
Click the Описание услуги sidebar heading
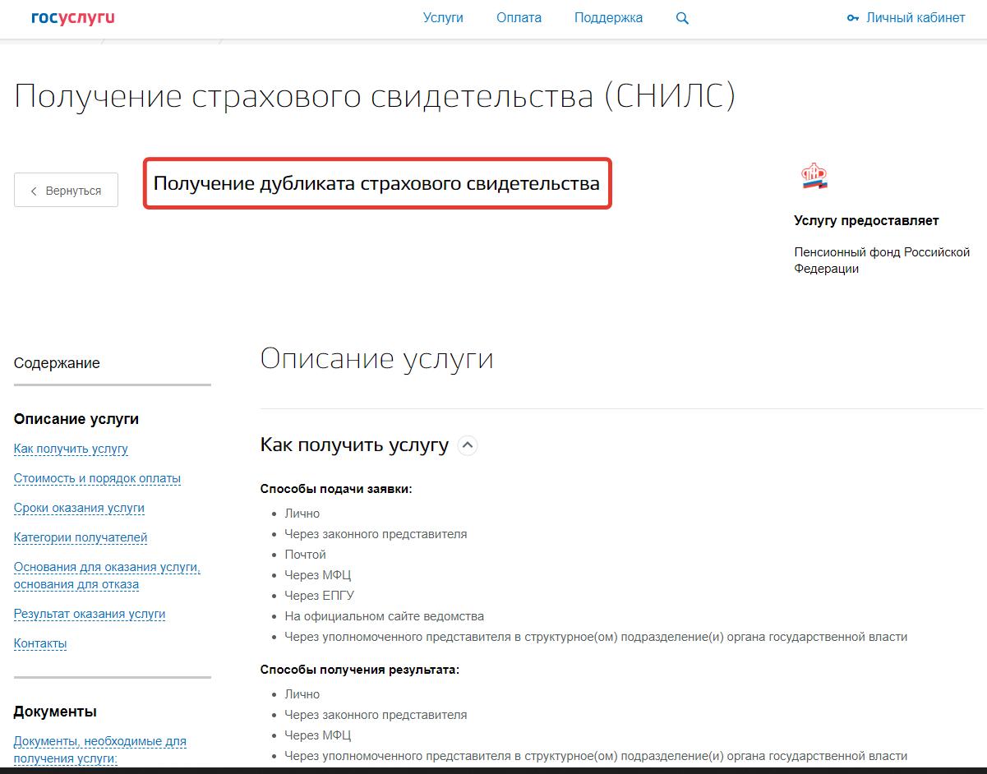click(x=76, y=419)
